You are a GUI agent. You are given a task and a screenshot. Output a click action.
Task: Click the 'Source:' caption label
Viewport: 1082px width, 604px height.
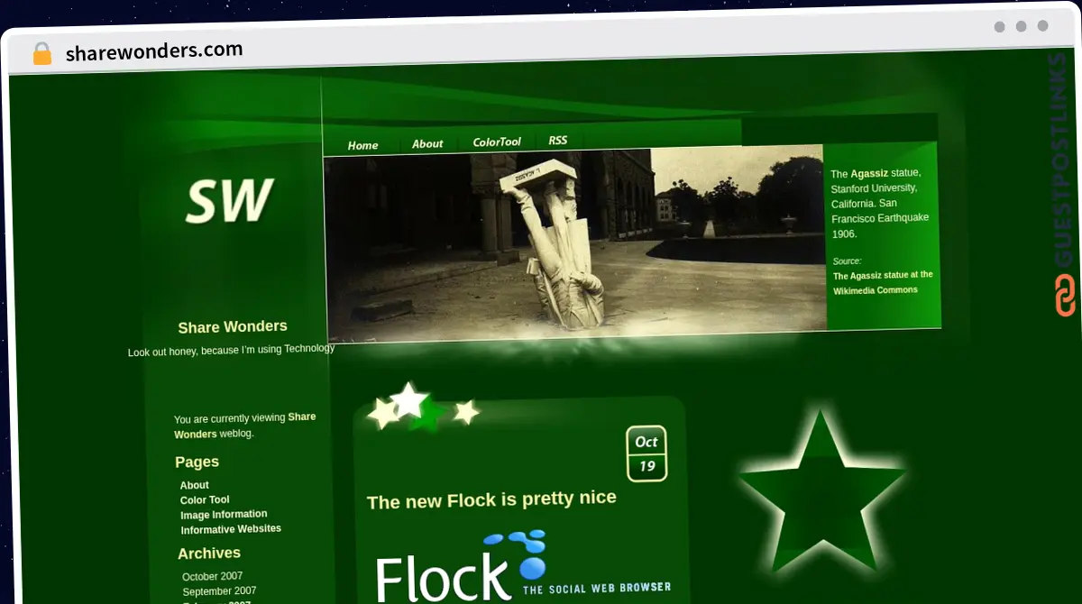(x=847, y=261)
